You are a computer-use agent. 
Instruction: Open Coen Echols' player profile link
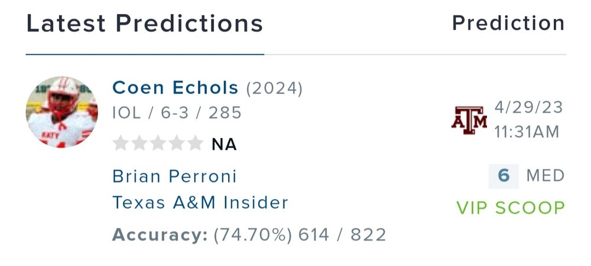pyautogui.click(x=175, y=88)
